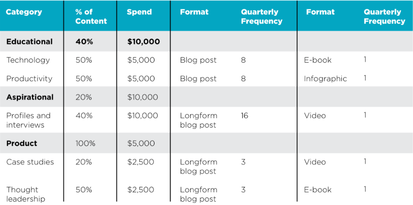
Task: Click the Aspirational category row label
Action: (30, 97)
